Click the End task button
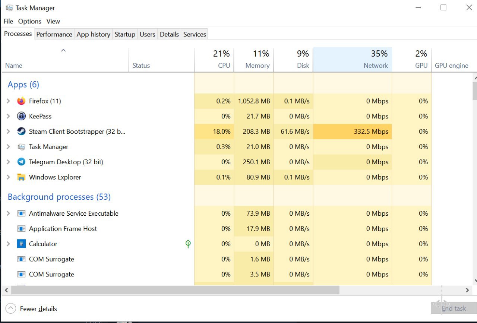Viewport: 477px width, 323px height. point(454,308)
